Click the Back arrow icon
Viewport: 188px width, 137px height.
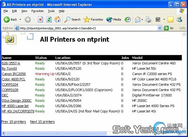coord(6,19)
